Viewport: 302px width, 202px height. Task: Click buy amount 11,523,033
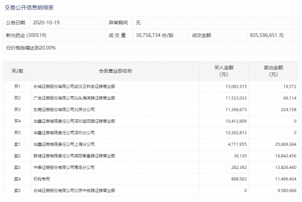click(236, 98)
